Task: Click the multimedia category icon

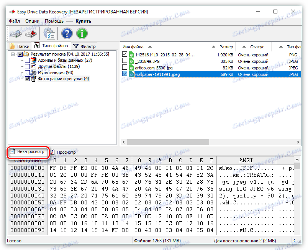Action: tap(33, 72)
